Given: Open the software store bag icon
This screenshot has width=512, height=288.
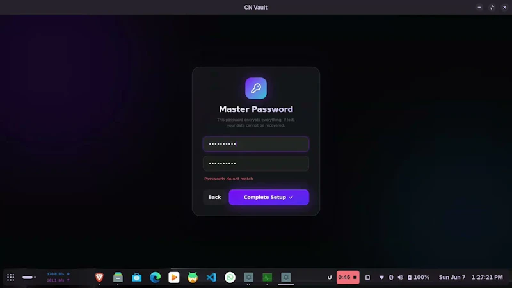Looking at the screenshot, I should tap(136, 277).
